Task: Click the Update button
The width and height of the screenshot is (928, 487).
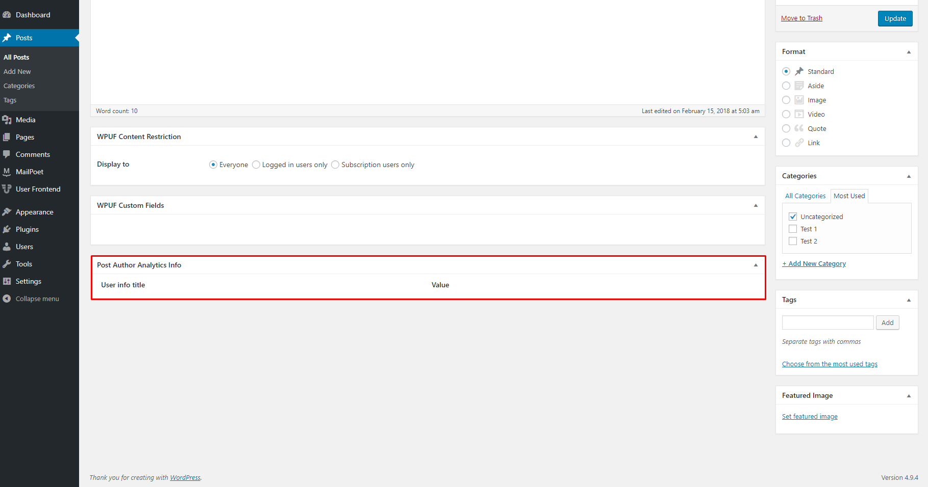Action: tap(895, 18)
